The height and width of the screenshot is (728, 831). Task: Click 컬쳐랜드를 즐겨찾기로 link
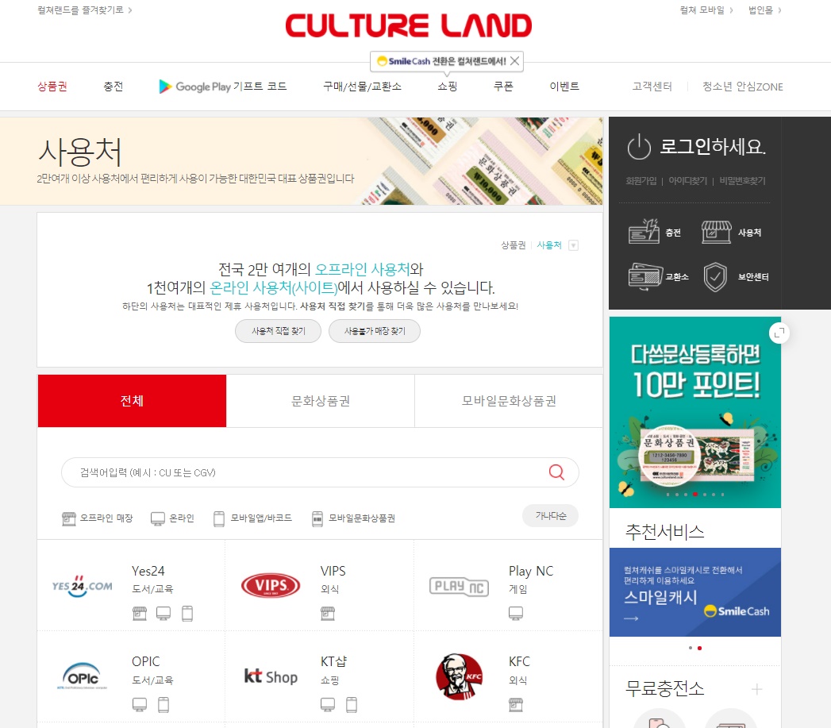(85, 10)
